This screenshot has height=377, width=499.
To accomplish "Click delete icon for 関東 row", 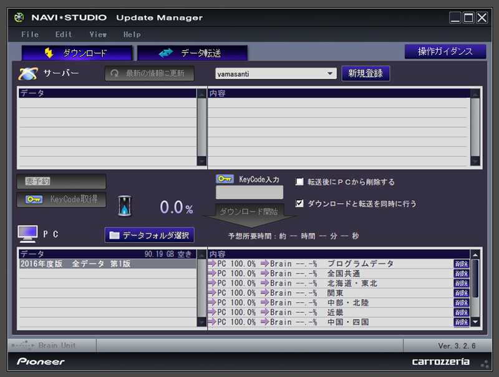I will pos(461,293).
